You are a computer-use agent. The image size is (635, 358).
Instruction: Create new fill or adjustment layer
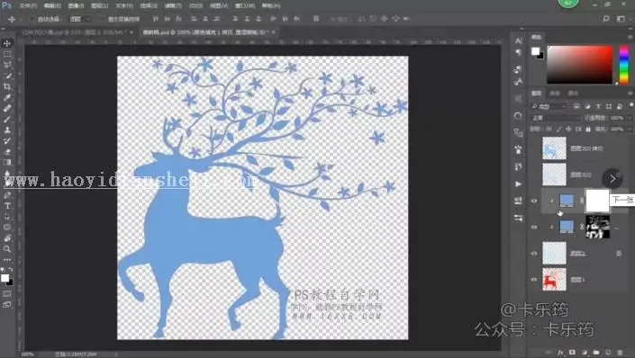[x=584, y=353]
